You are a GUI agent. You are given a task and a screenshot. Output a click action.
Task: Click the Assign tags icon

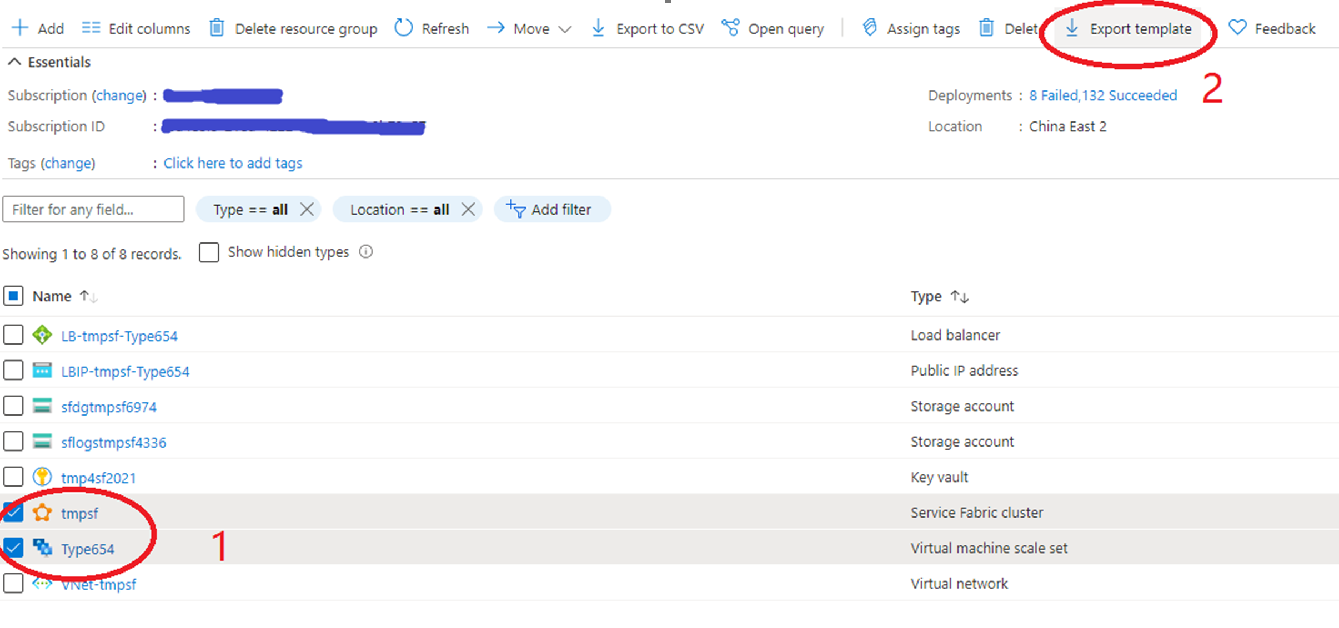(x=870, y=28)
